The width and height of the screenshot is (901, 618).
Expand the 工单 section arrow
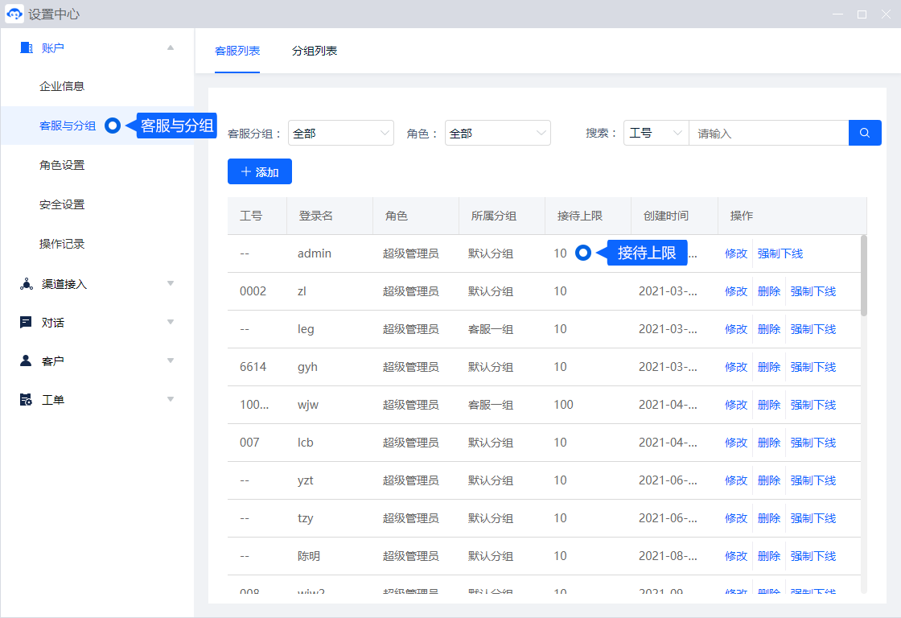[x=171, y=399]
